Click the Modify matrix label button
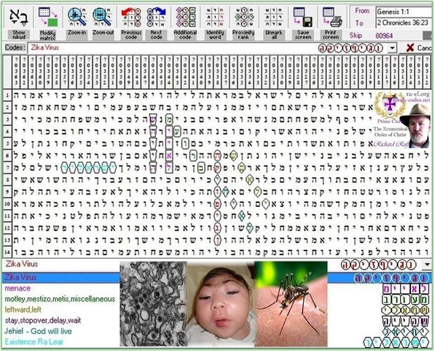The image size is (434, 351). point(48,35)
